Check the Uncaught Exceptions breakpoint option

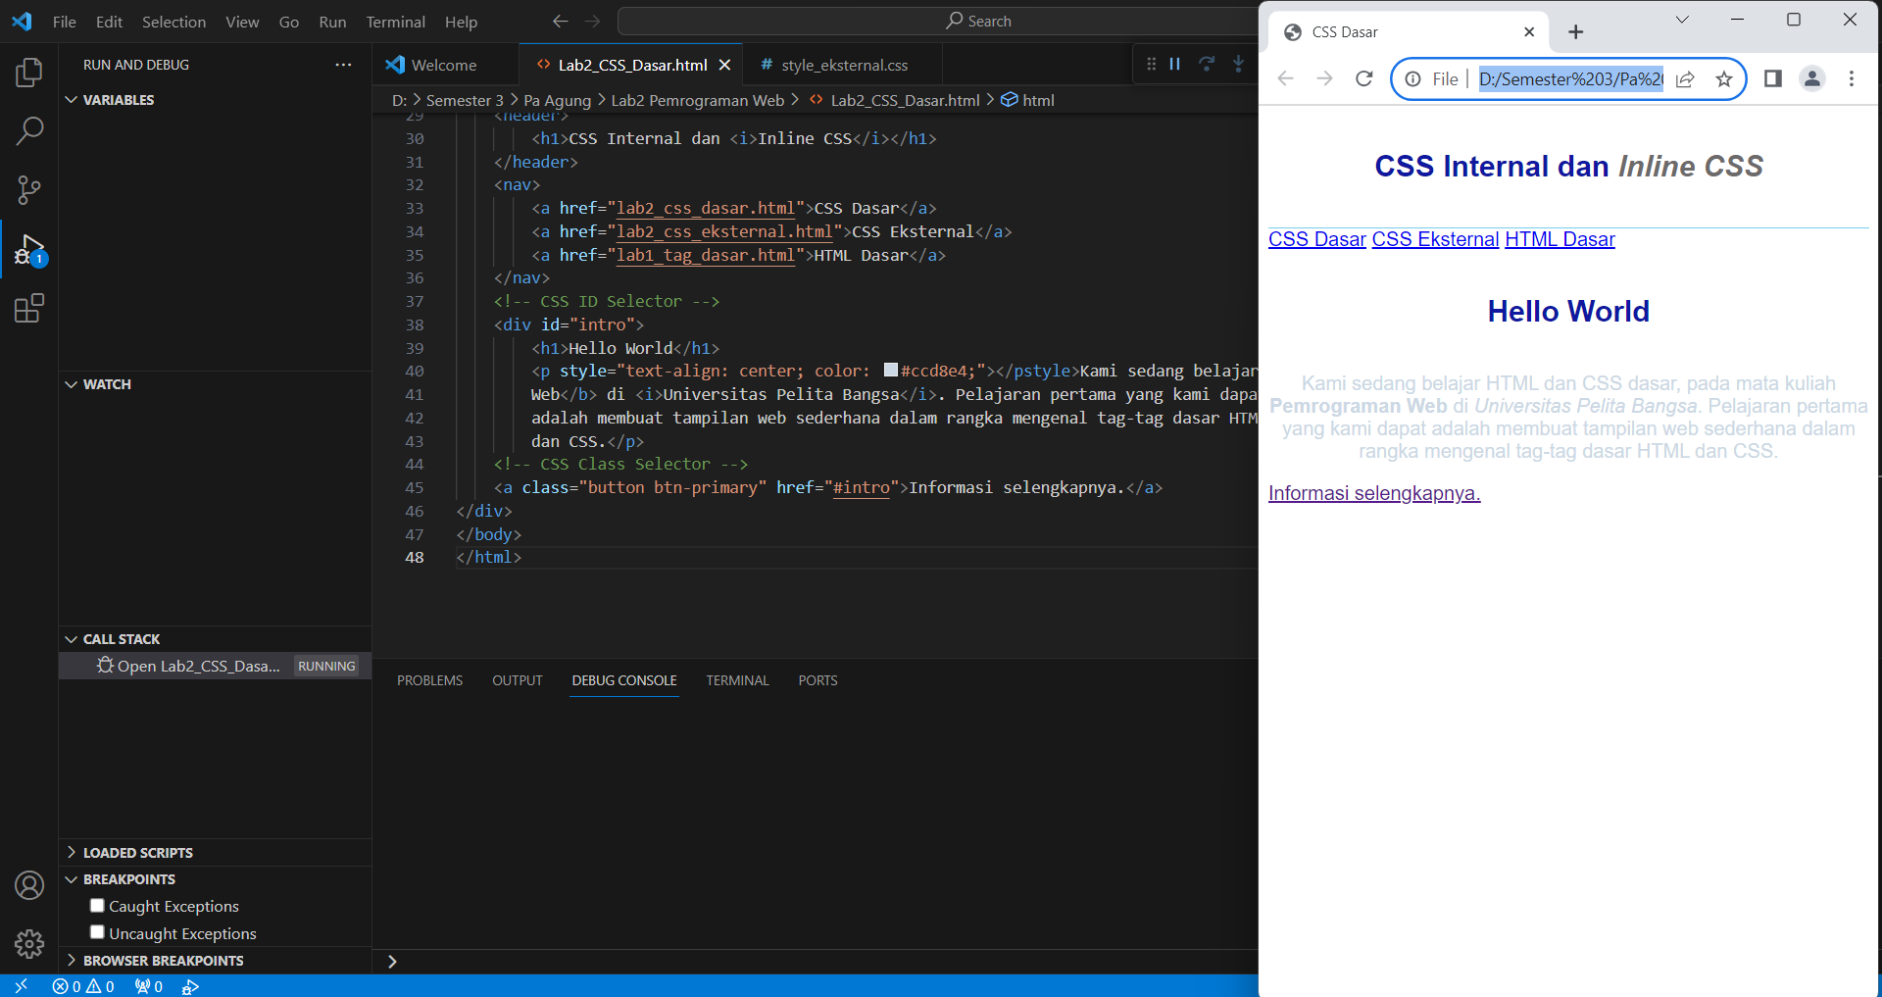point(97,932)
